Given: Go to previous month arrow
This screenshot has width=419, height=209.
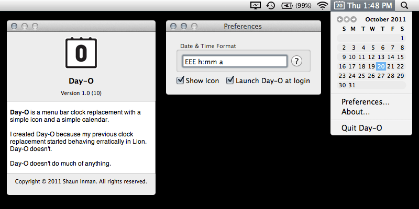Looking at the screenshot, I should coord(339,19).
